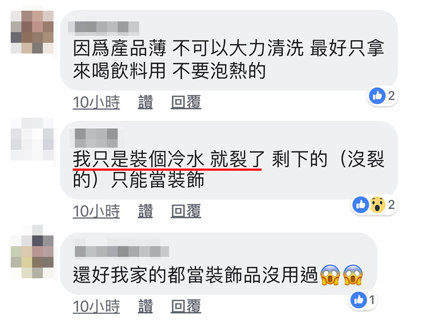This screenshot has height=320, width=428.
Task: Click 回覆 under the first comment
Action: pyautogui.click(x=186, y=102)
